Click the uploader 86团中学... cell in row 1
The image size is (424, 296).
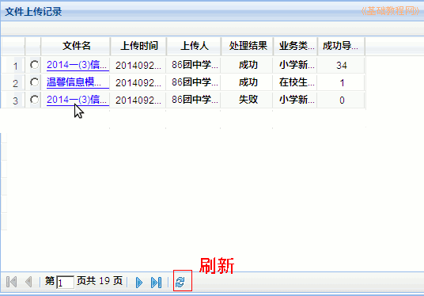tap(194, 65)
